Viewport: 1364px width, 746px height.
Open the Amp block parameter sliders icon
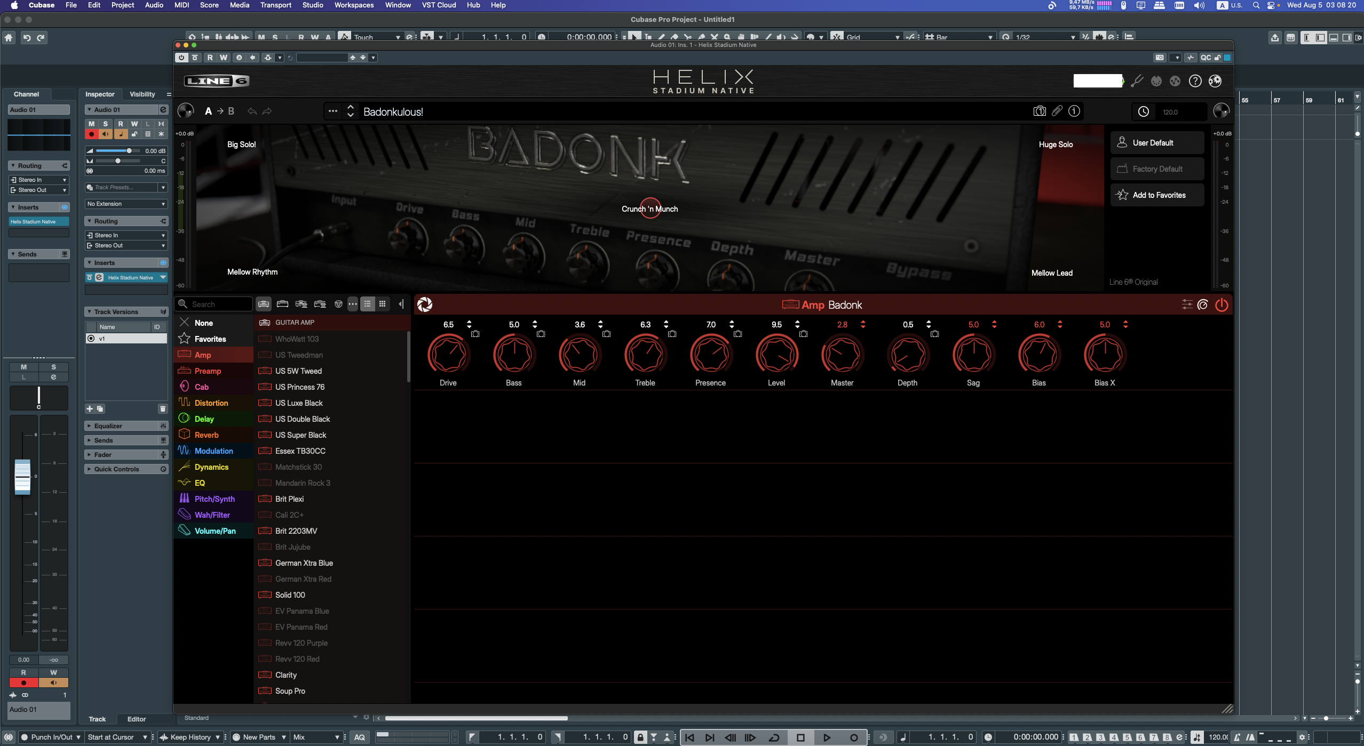(x=1187, y=304)
